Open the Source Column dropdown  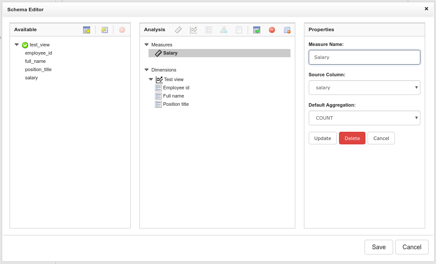(364, 88)
